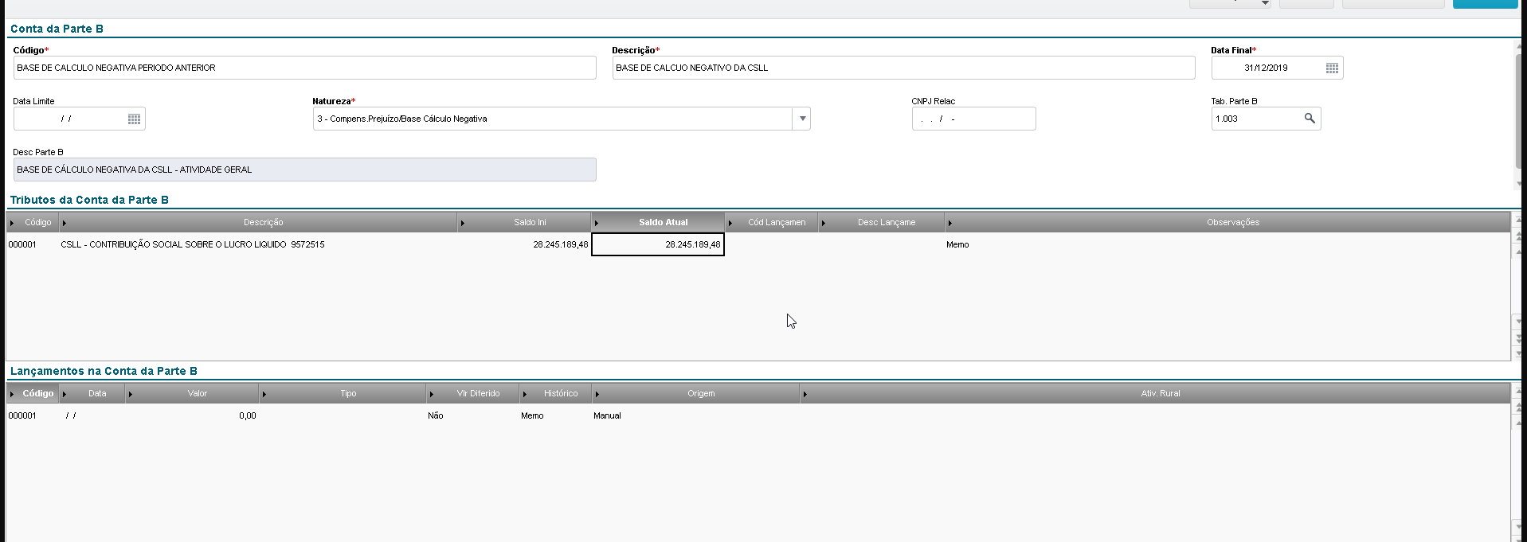Select Manual cell in Origem column
Screen dimensions: 1527x542
[x=607, y=415]
